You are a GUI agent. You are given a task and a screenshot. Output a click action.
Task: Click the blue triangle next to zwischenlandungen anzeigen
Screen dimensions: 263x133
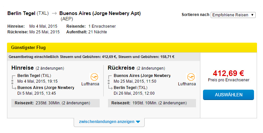(x=138, y=122)
